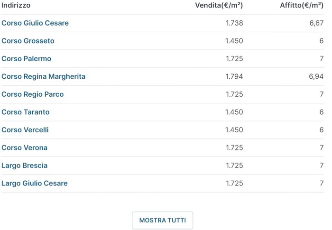
Task: Click the 1.738 sale price cell
Action: 234,23
